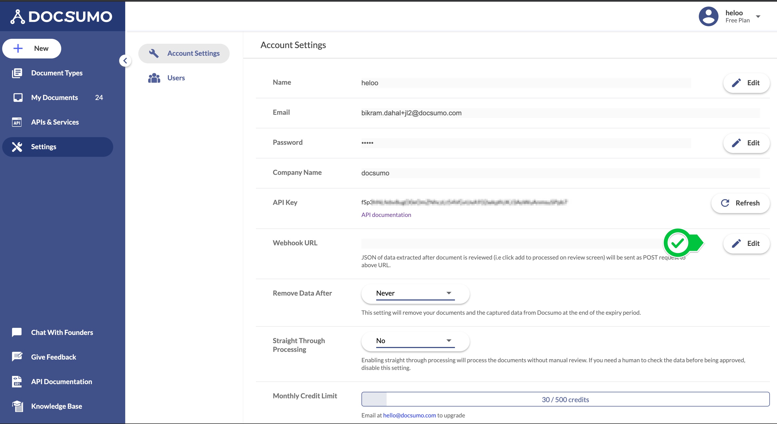
Task: Click the Free Plan label
Action: click(x=737, y=20)
